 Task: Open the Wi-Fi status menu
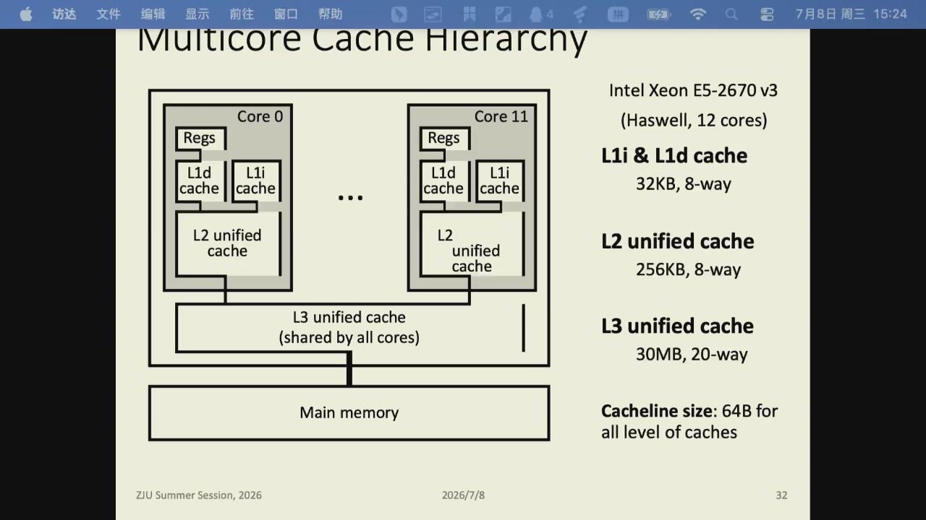(697, 14)
